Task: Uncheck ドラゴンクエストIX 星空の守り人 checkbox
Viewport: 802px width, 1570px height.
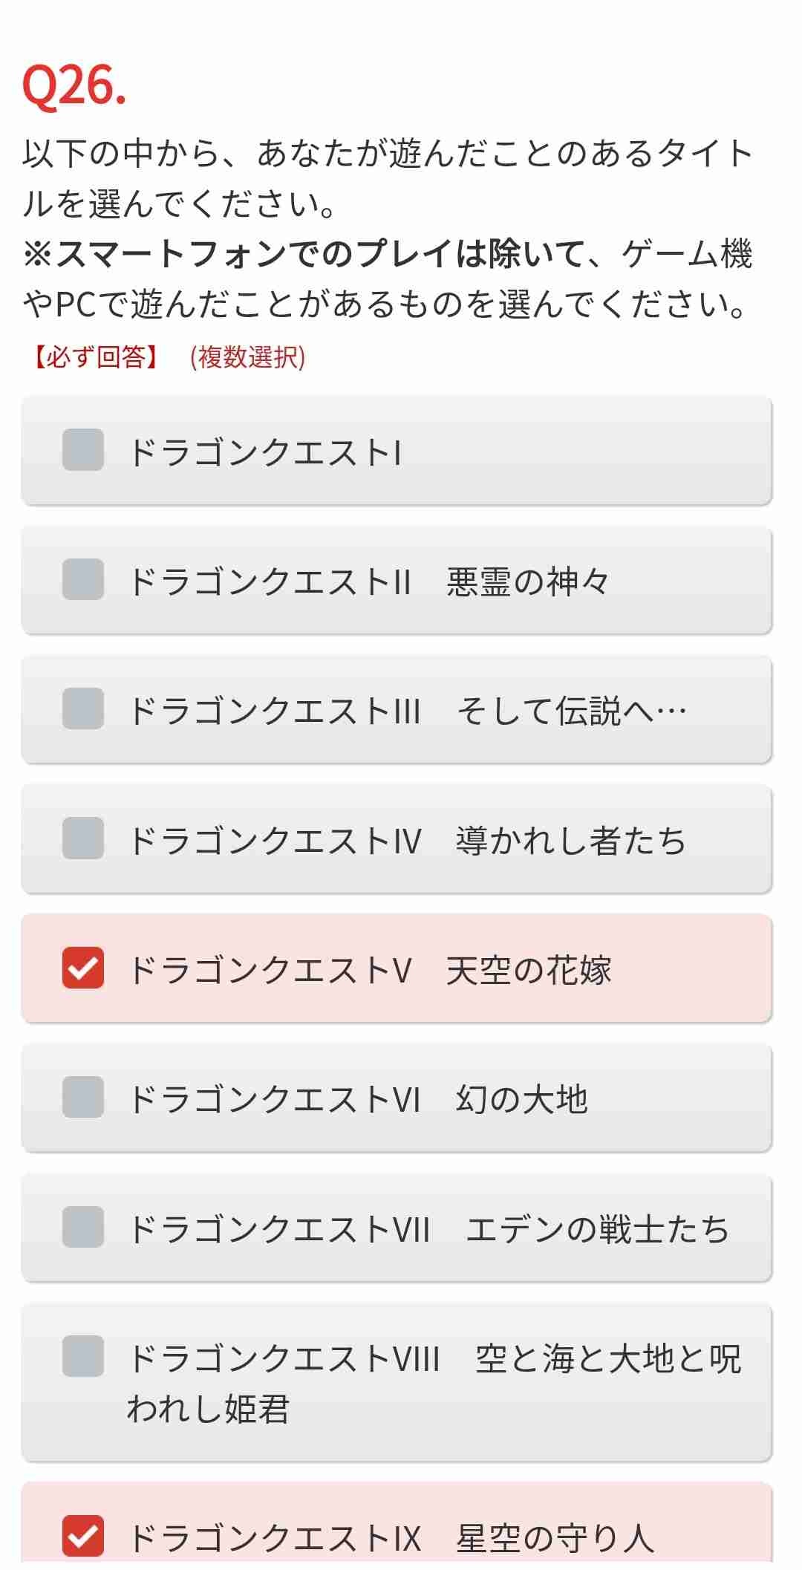Action: click(x=82, y=1536)
